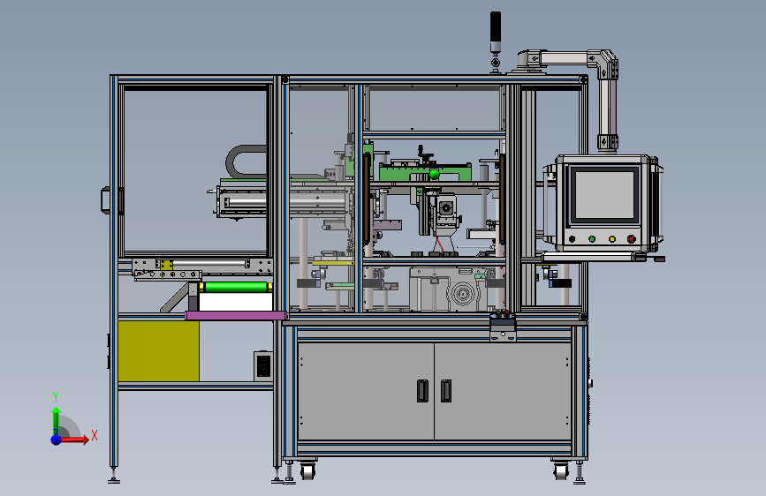This screenshot has height=496, width=766.
Task: Select the start button box on the table edge
Action: coord(503,327)
